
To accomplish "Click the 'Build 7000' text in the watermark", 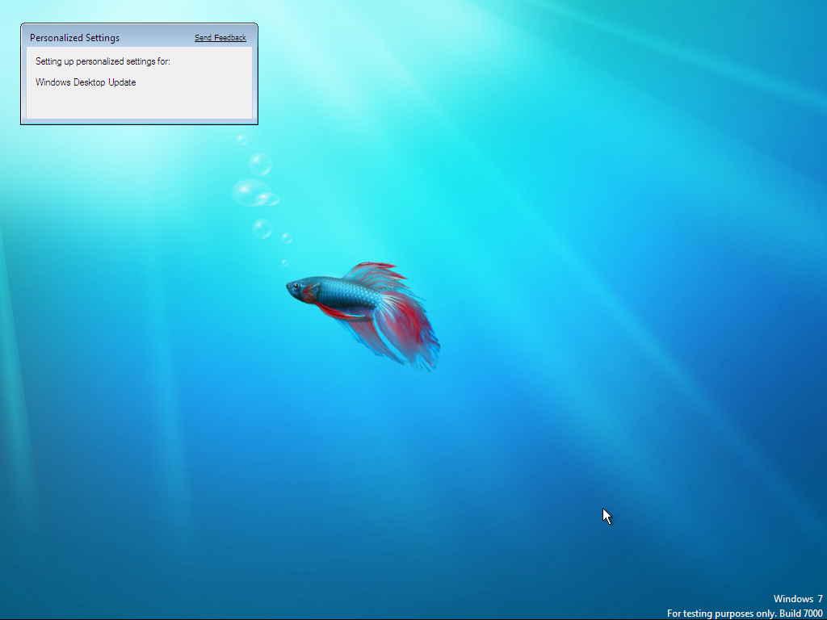I will point(800,614).
